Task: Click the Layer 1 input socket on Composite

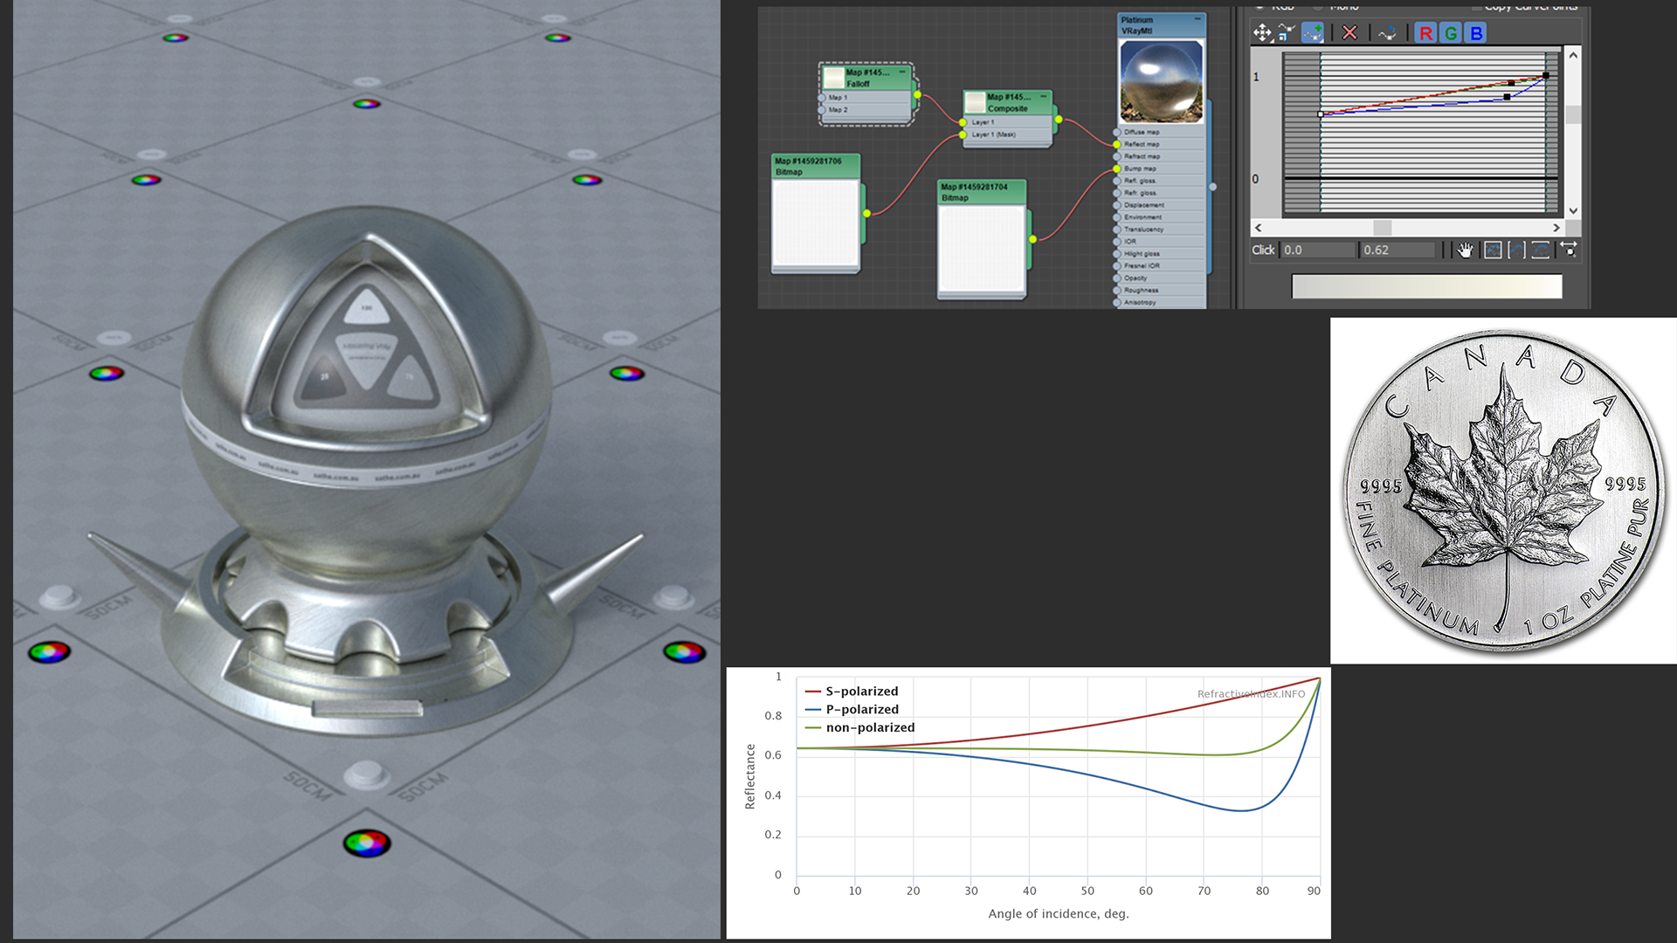Action: [x=963, y=122]
